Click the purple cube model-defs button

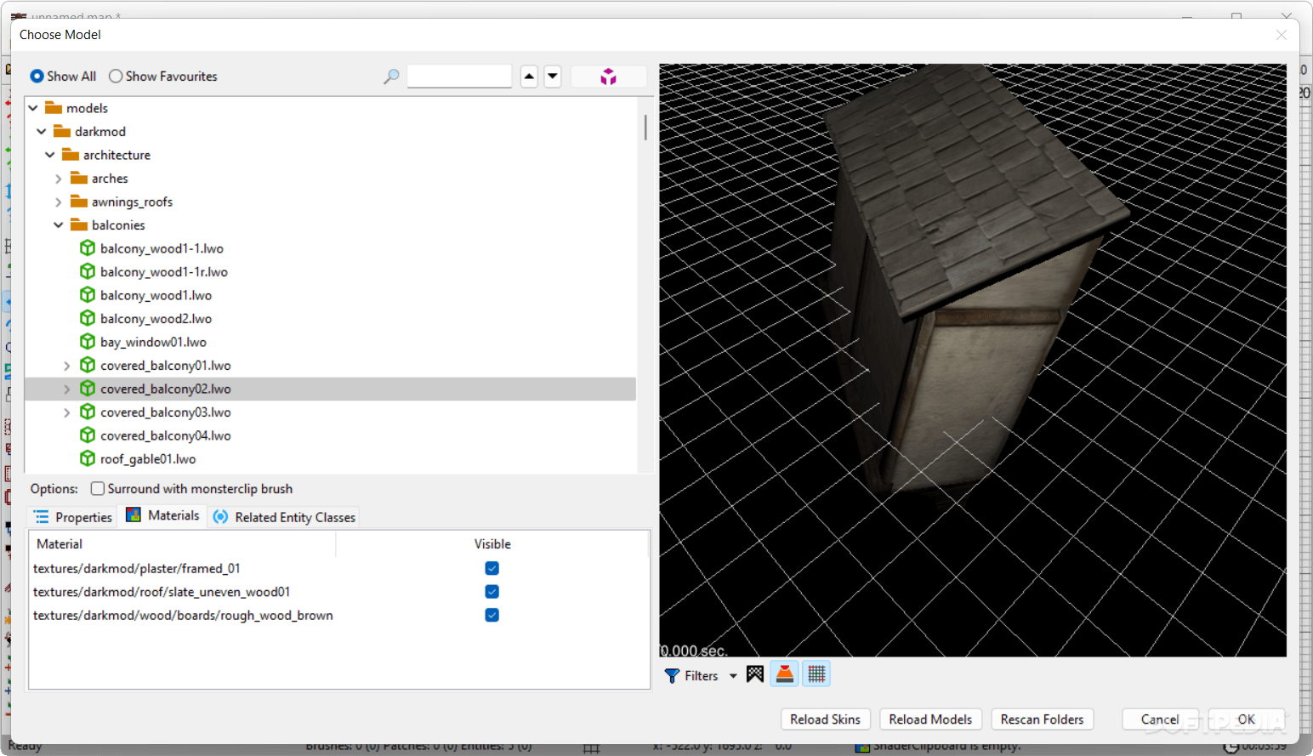pyautogui.click(x=609, y=77)
